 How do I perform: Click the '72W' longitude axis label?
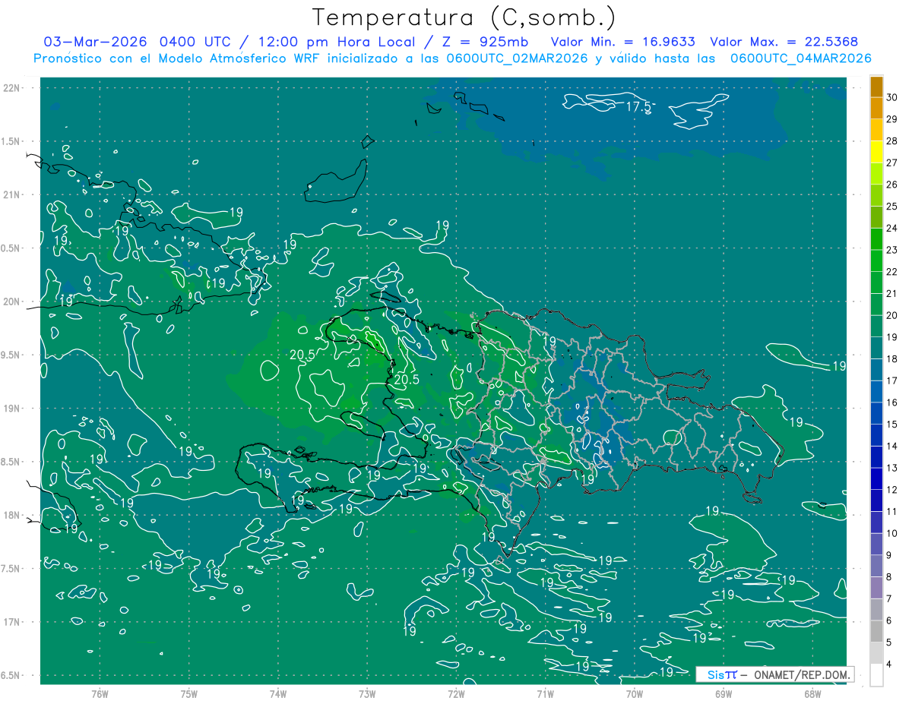[456, 694]
